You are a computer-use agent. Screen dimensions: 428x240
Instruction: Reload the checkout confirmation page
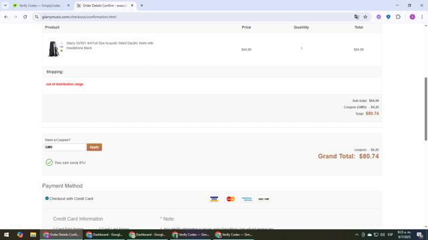[25, 17]
